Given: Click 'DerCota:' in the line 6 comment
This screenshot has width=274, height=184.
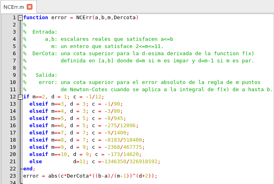Looking at the screenshot, I should (45, 54).
